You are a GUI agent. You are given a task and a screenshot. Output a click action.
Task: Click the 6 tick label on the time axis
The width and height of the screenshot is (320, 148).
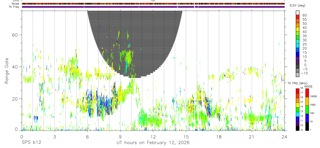click(x=87, y=137)
